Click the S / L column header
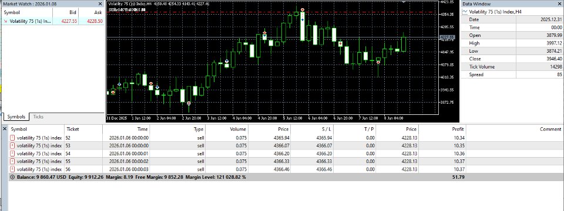564x211 pixels. click(x=312, y=129)
